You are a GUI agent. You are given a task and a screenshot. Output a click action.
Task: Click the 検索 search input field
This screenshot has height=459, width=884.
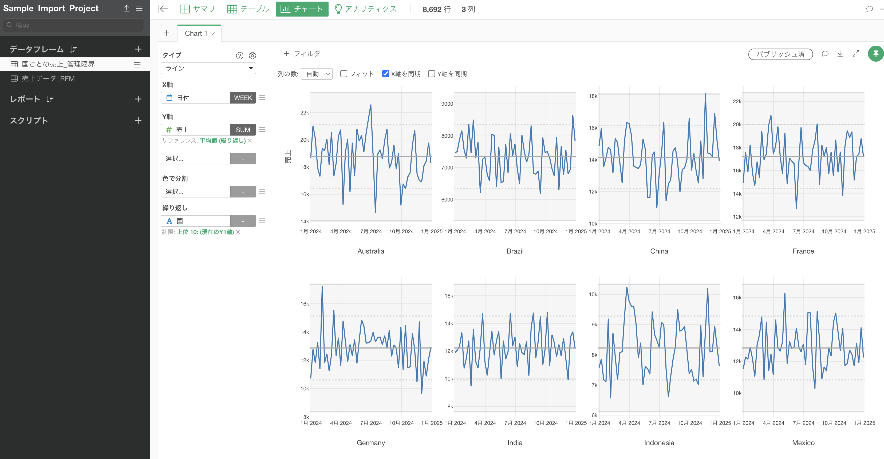coord(73,25)
